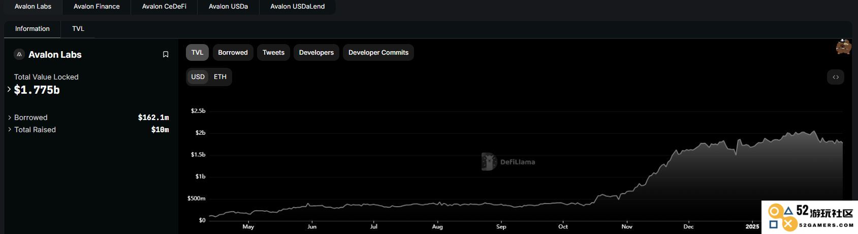Select the Avalon Finance protocol tab
Image resolution: width=858 pixels, height=234 pixels.
pos(97,7)
